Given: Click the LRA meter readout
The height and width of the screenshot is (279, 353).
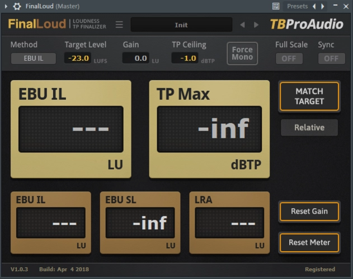Looking at the screenshot, I should tap(229, 223).
